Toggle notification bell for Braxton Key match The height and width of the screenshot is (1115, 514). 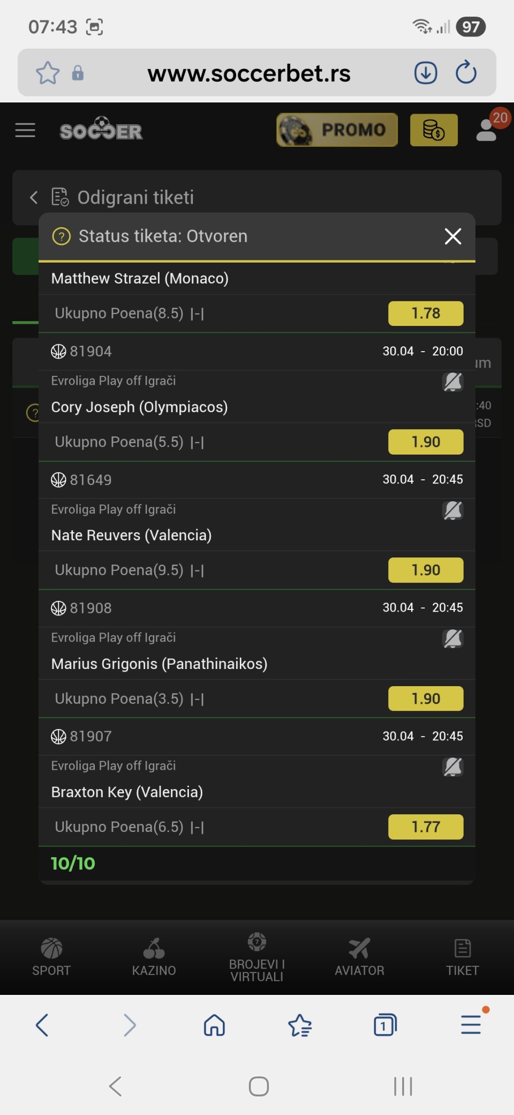pos(452,767)
